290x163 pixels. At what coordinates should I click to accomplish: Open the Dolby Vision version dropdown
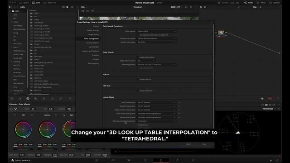(146, 61)
